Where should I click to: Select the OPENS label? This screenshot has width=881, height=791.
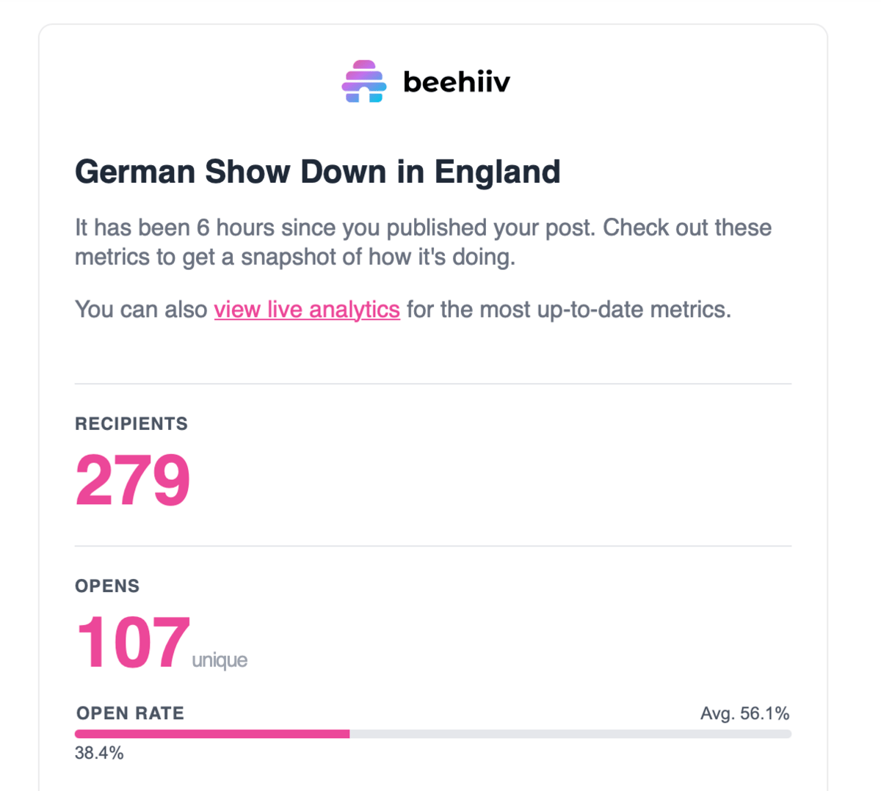(107, 586)
